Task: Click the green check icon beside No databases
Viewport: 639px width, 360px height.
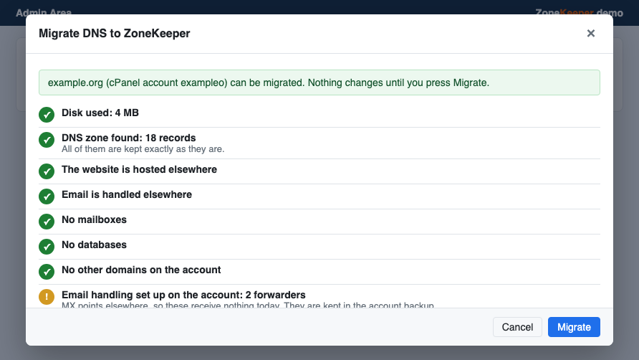Action: pos(47,247)
